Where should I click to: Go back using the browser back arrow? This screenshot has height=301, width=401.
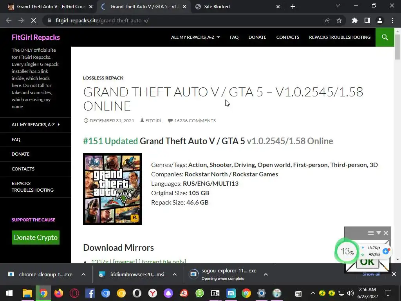(9, 20)
